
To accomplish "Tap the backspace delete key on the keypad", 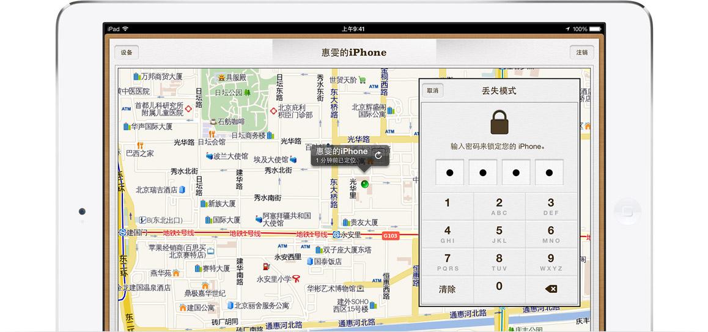I will point(551,289).
